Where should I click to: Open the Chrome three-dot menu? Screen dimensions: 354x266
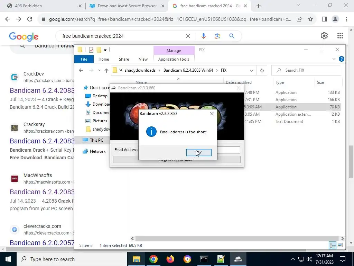pos(346,19)
